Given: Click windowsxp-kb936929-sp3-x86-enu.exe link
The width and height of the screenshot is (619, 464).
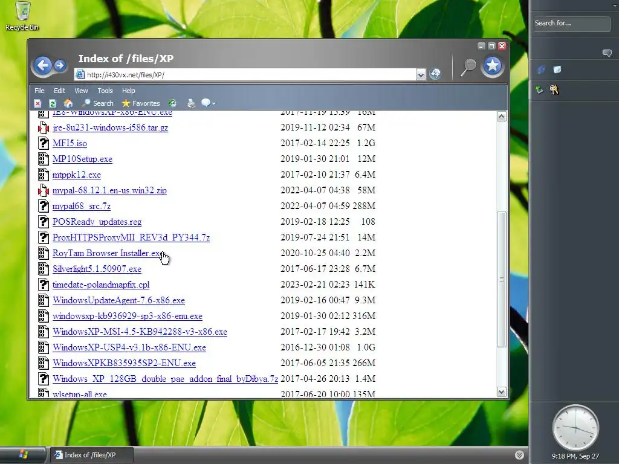Looking at the screenshot, I should pyautogui.click(x=128, y=316).
